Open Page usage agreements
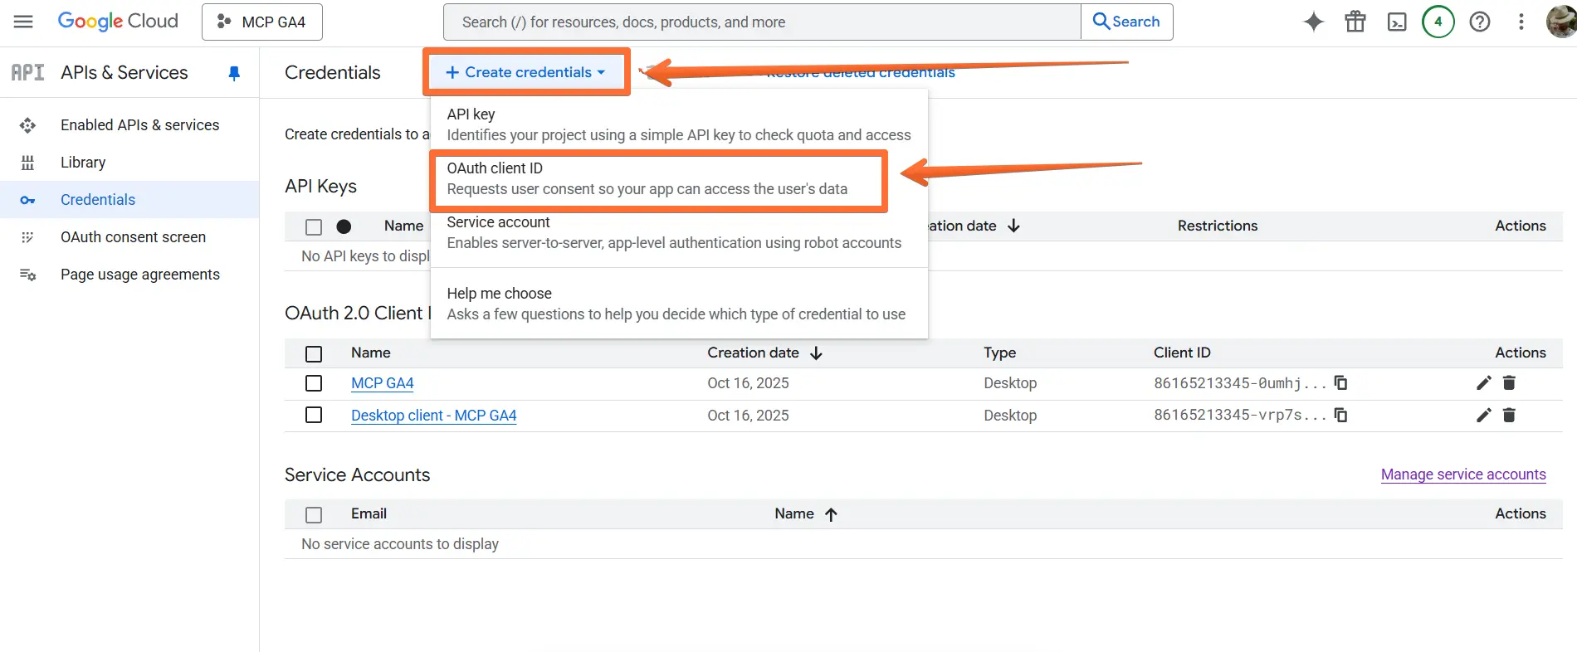 (139, 275)
